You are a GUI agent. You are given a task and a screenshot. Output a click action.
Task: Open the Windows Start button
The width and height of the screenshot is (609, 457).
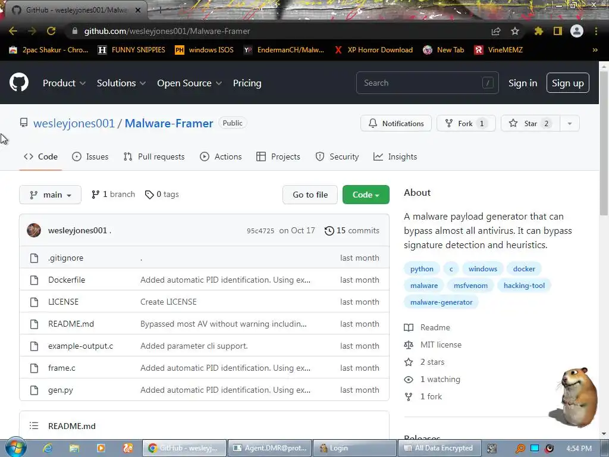16,447
